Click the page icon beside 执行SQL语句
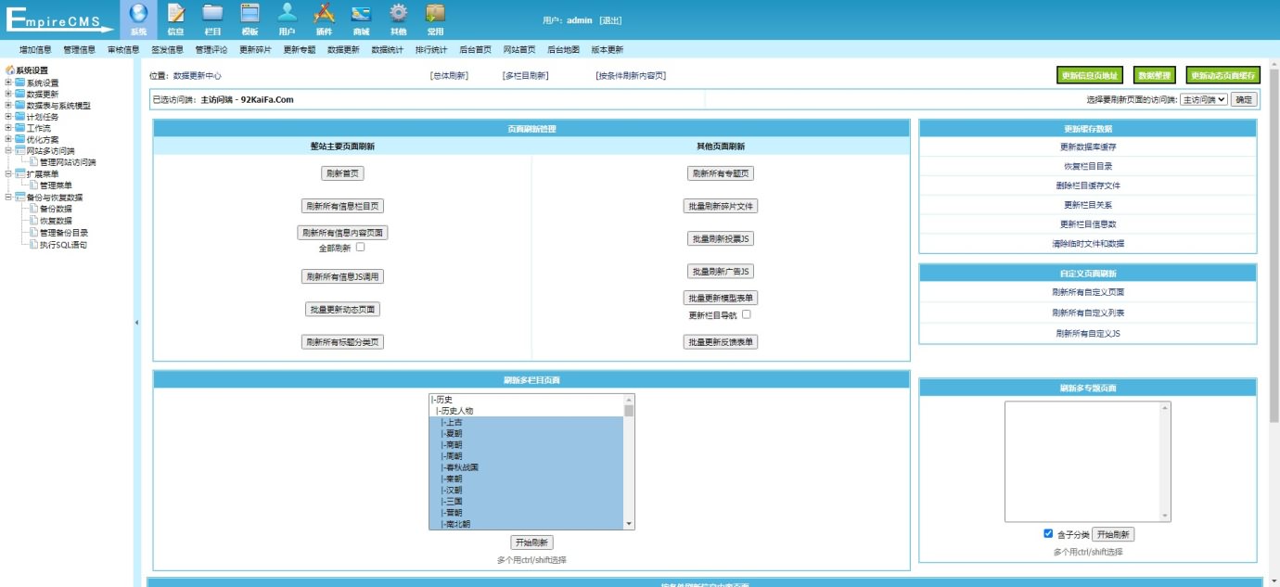Viewport: 1280px width, 587px height. tap(33, 244)
